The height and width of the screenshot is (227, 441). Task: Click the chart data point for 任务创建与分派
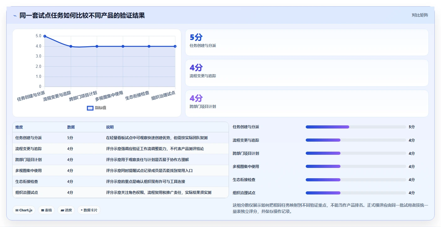coord(45,36)
